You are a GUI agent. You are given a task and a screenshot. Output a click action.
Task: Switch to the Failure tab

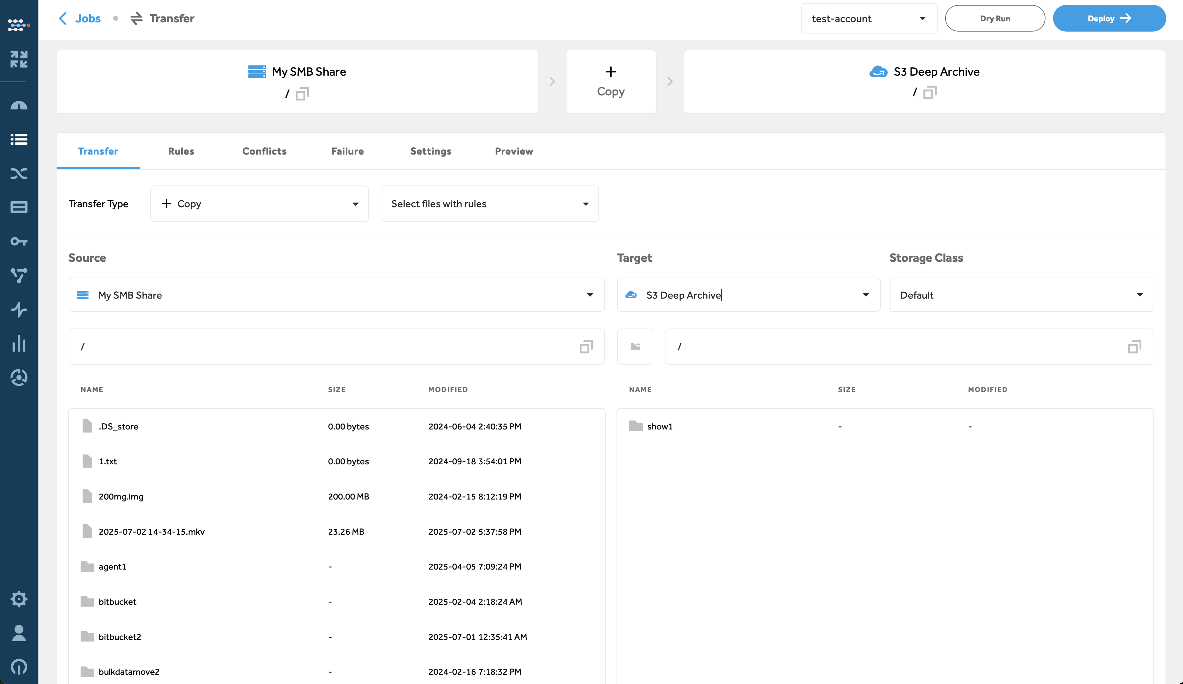tap(347, 151)
